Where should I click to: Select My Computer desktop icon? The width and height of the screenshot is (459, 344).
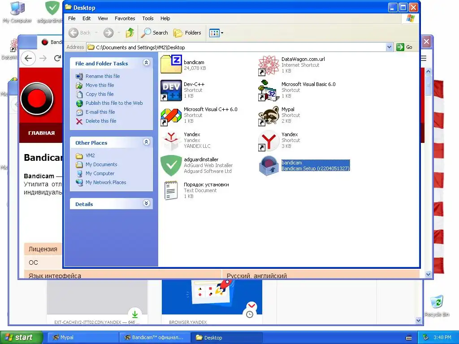(17, 9)
